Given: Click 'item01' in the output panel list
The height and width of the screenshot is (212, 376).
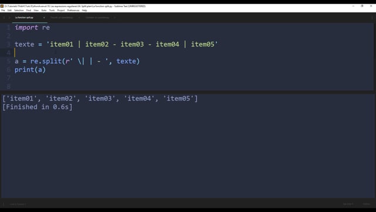Looking at the screenshot, I should click(22, 98).
